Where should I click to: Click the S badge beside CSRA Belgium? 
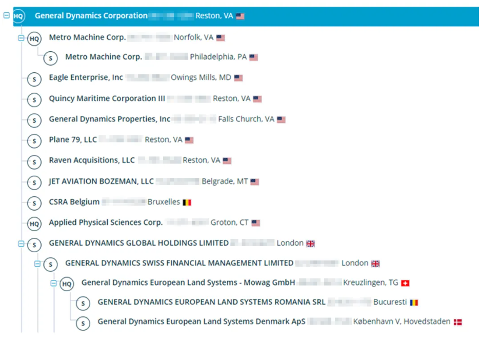coord(34,203)
